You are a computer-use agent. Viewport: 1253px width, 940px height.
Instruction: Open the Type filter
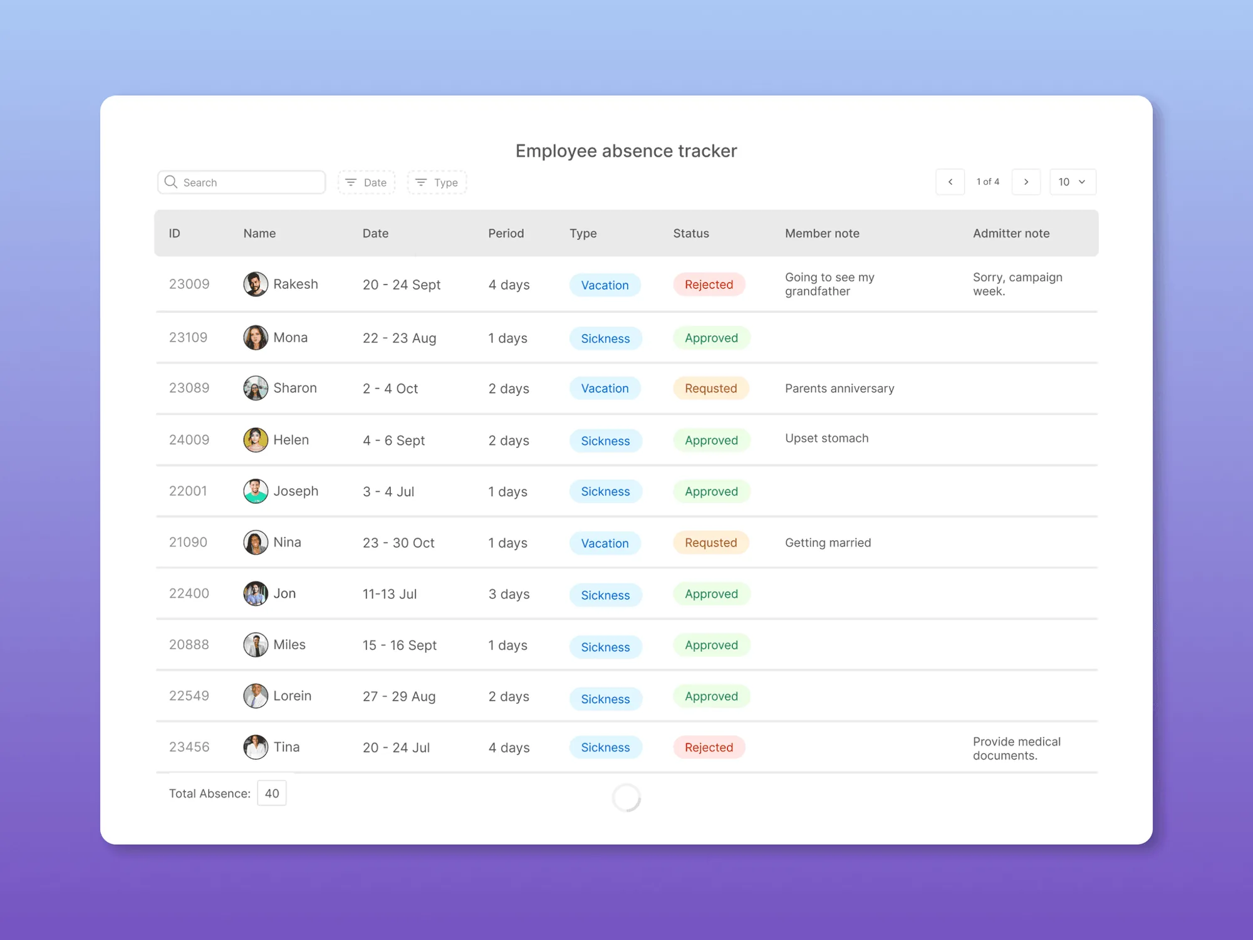coord(437,182)
